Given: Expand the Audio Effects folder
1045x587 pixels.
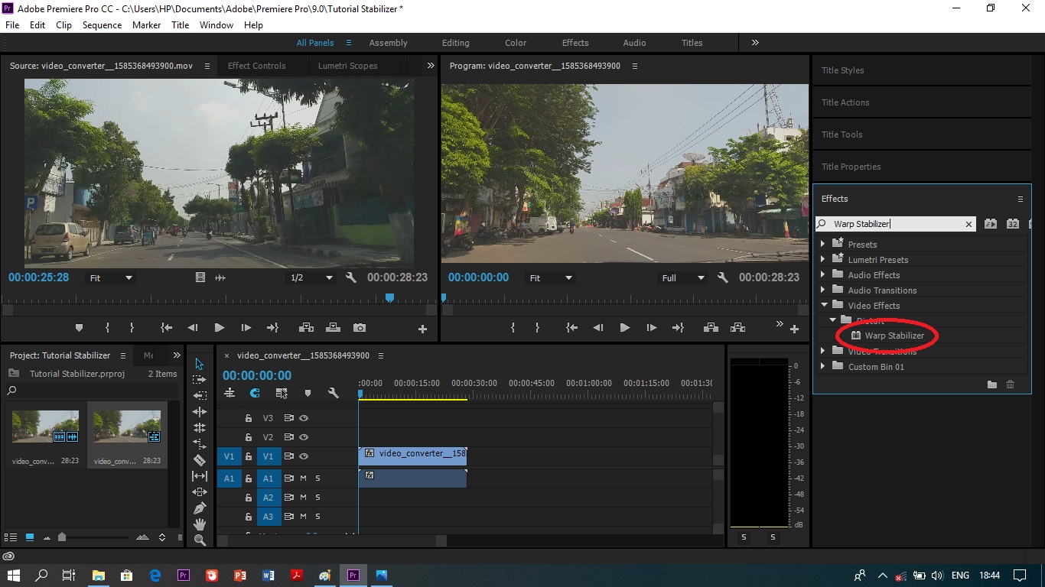Looking at the screenshot, I should click(x=824, y=275).
